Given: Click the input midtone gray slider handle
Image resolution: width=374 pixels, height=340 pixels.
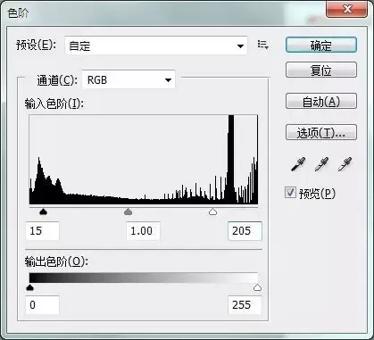Looking at the screenshot, I should pos(128,211).
